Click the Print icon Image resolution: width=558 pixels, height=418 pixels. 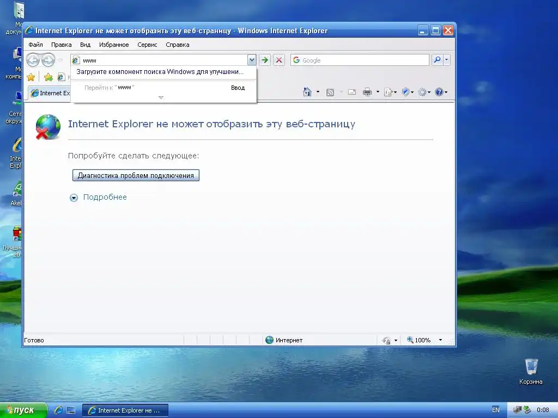click(367, 93)
